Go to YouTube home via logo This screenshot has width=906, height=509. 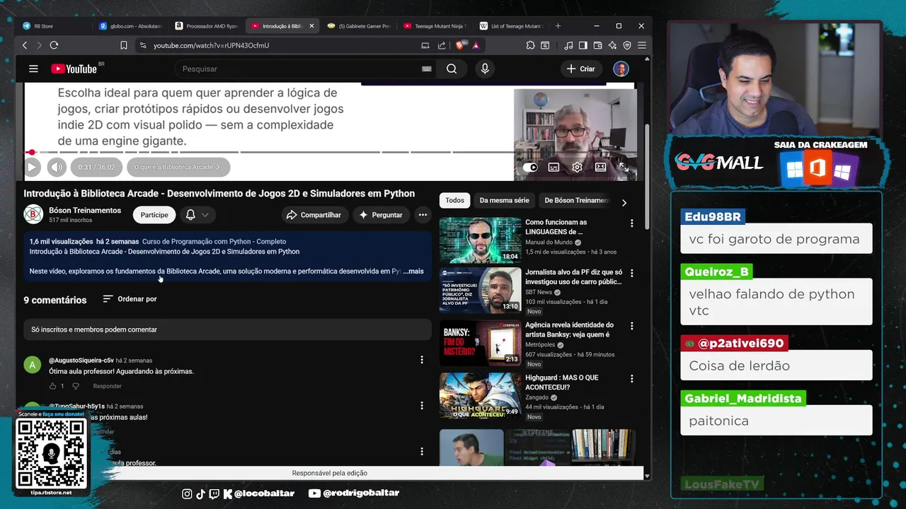(74, 69)
